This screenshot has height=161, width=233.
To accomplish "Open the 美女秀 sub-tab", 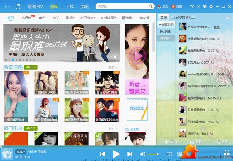I will coord(144,18).
